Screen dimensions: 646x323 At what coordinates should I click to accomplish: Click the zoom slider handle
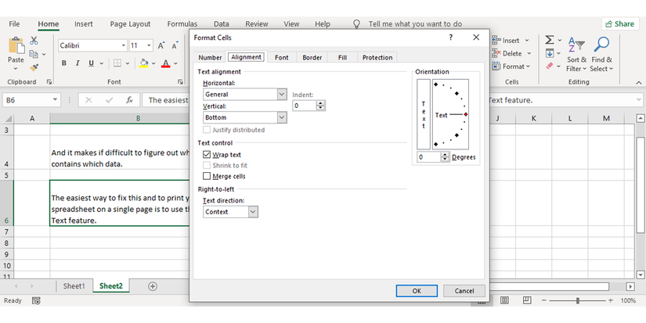tap(578, 301)
